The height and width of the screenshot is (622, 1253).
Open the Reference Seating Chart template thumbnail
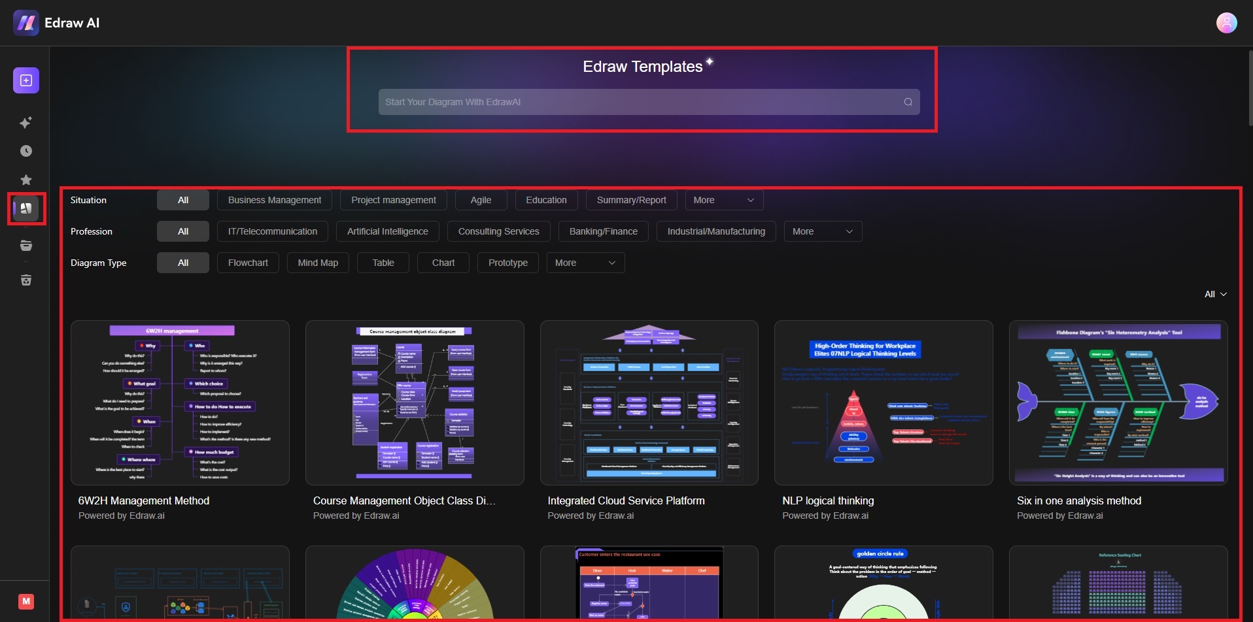pos(1118,583)
